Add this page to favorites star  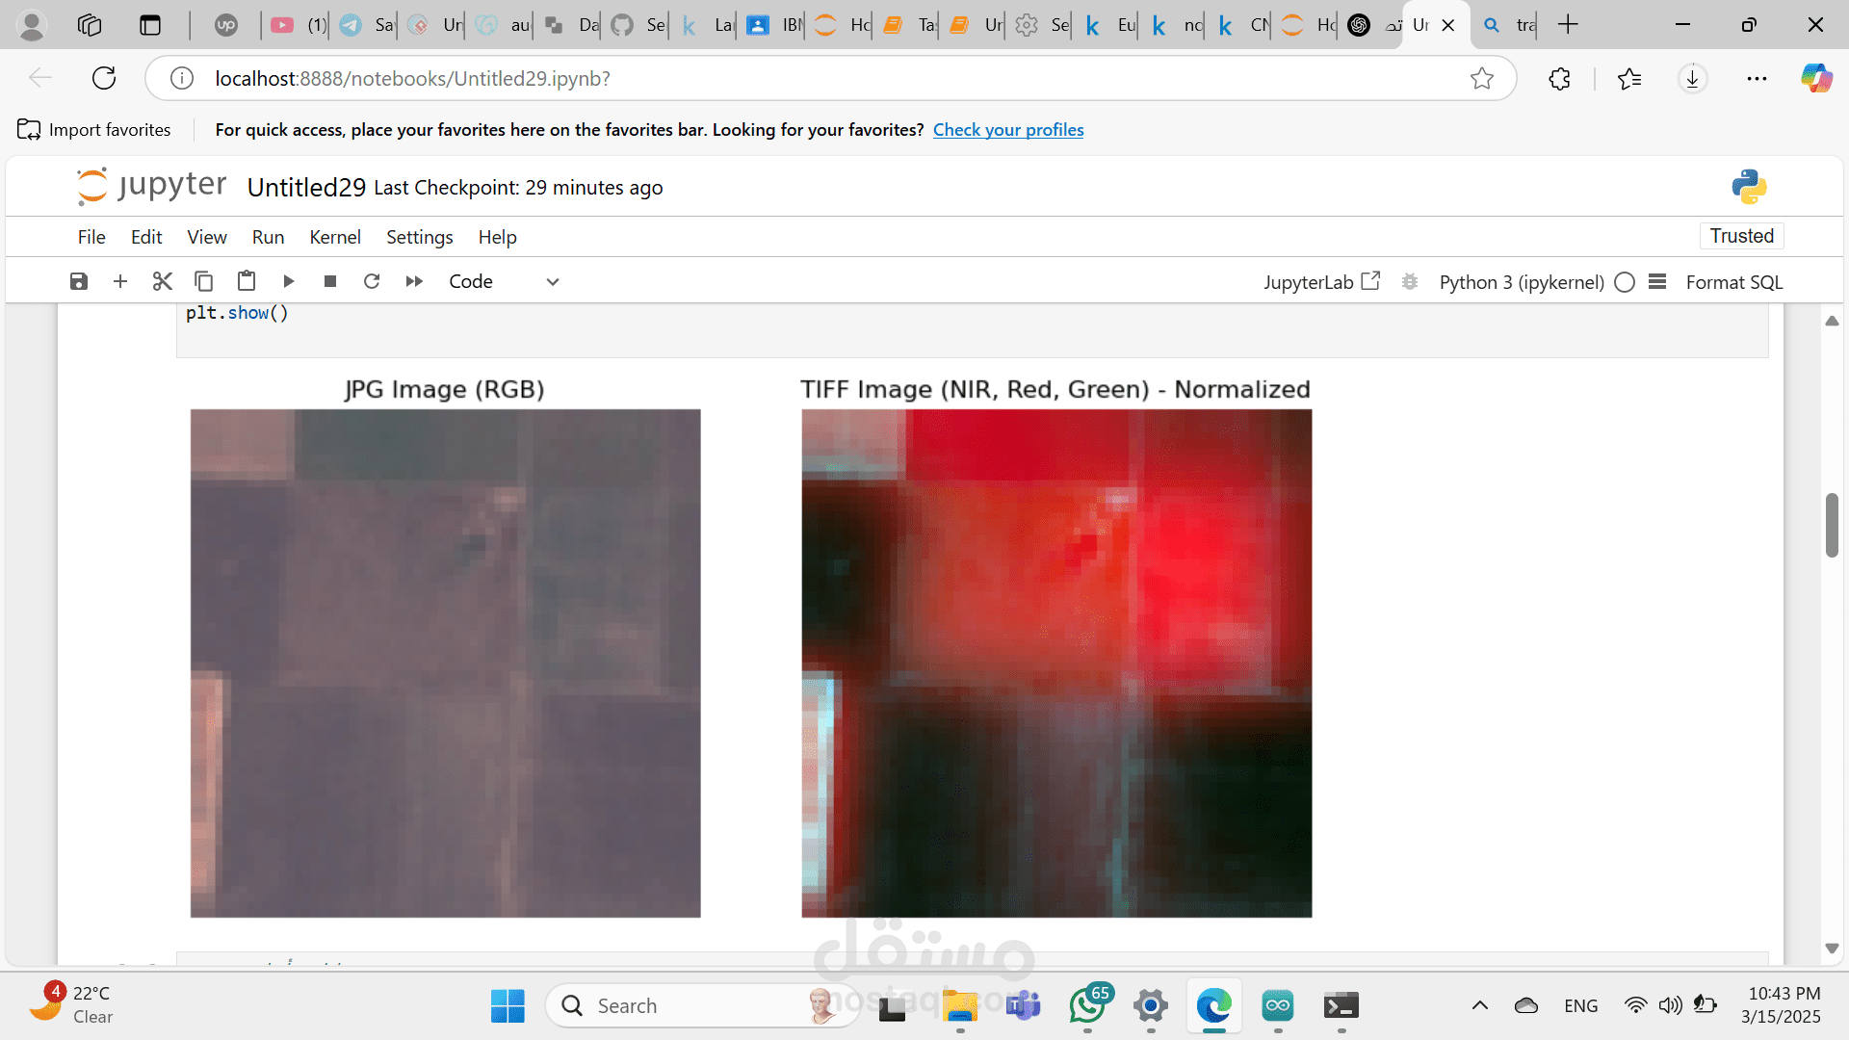point(1482,78)
